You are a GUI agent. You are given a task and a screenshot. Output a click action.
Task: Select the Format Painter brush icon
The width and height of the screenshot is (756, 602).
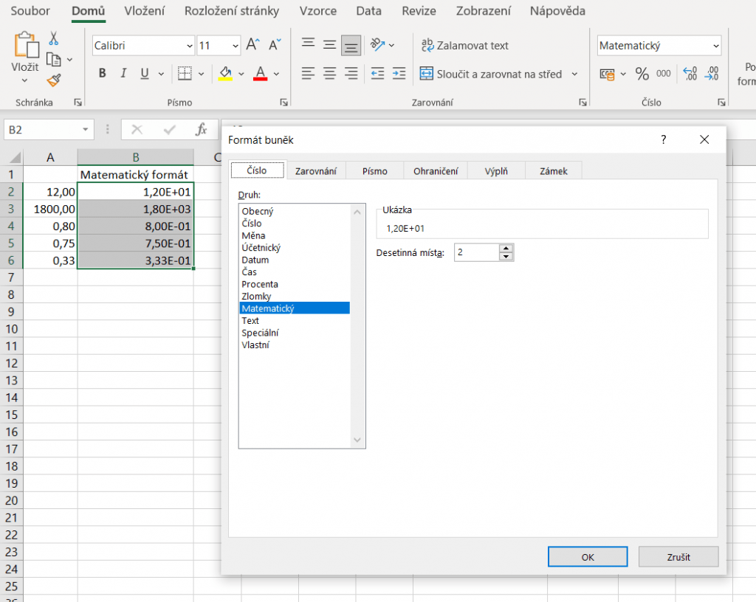coord(54,80)
